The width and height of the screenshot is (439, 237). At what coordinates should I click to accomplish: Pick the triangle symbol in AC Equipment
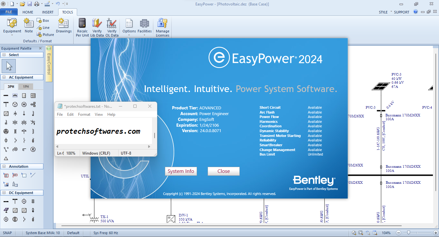click(x=6, y=158)
